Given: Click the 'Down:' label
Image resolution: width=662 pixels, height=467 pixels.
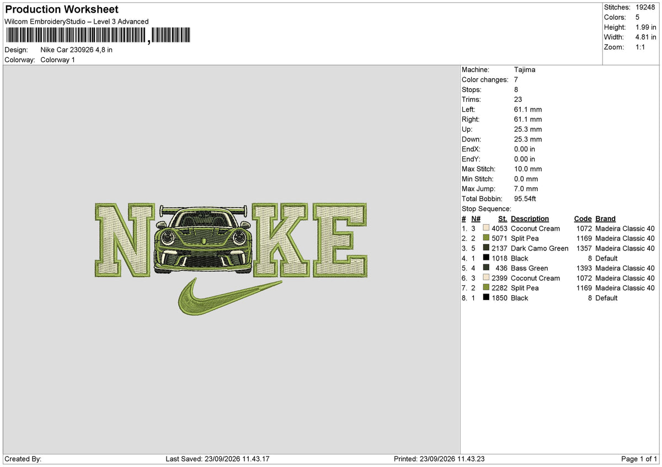Looking at the screenshot, I should (472, 139).
